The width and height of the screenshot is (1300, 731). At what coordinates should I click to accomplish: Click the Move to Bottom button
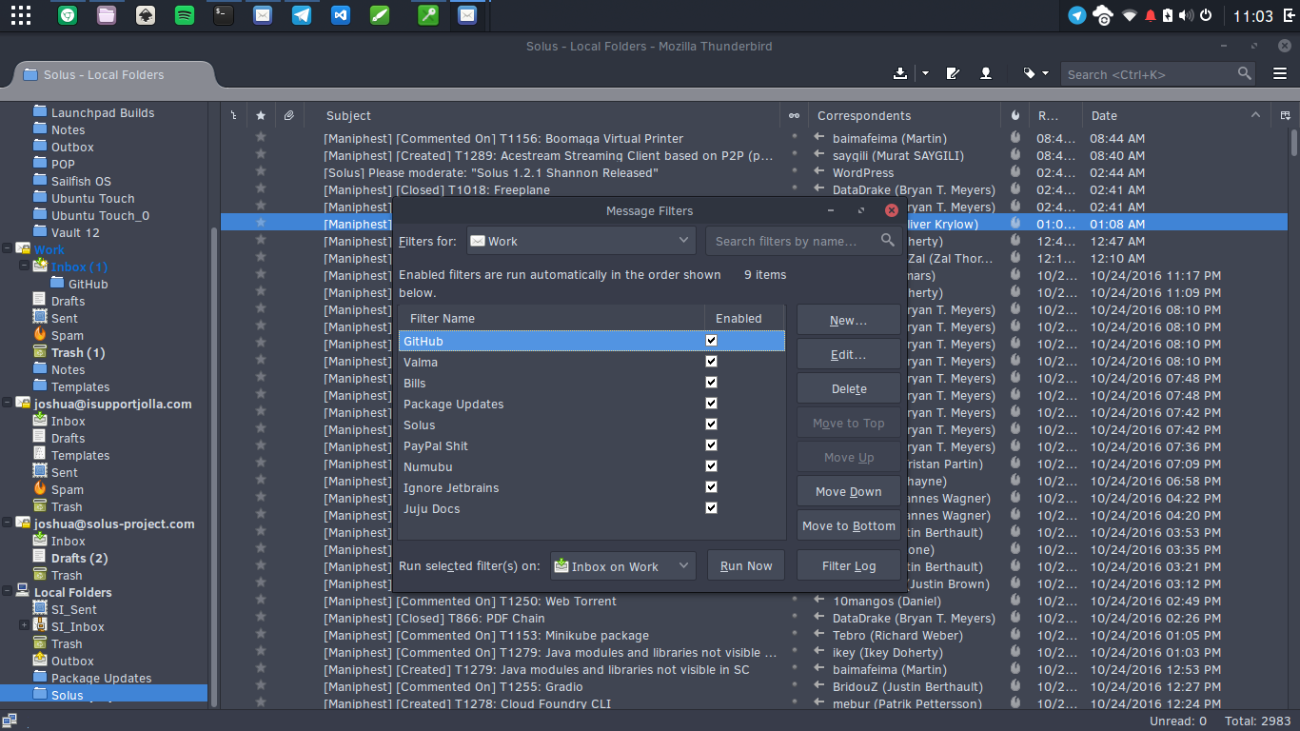(848, 525)
